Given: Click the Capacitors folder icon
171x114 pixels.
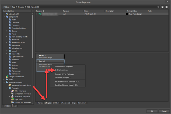Looking at the screenshot, I should (x=10, y=23).
